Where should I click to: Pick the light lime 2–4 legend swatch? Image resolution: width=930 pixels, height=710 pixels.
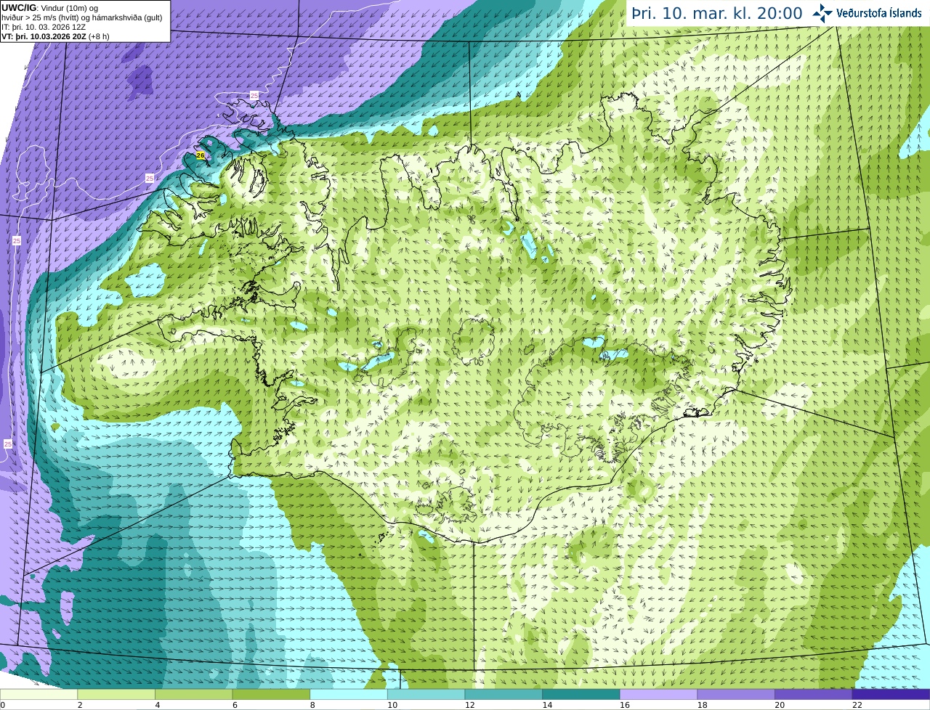(116, 694)
